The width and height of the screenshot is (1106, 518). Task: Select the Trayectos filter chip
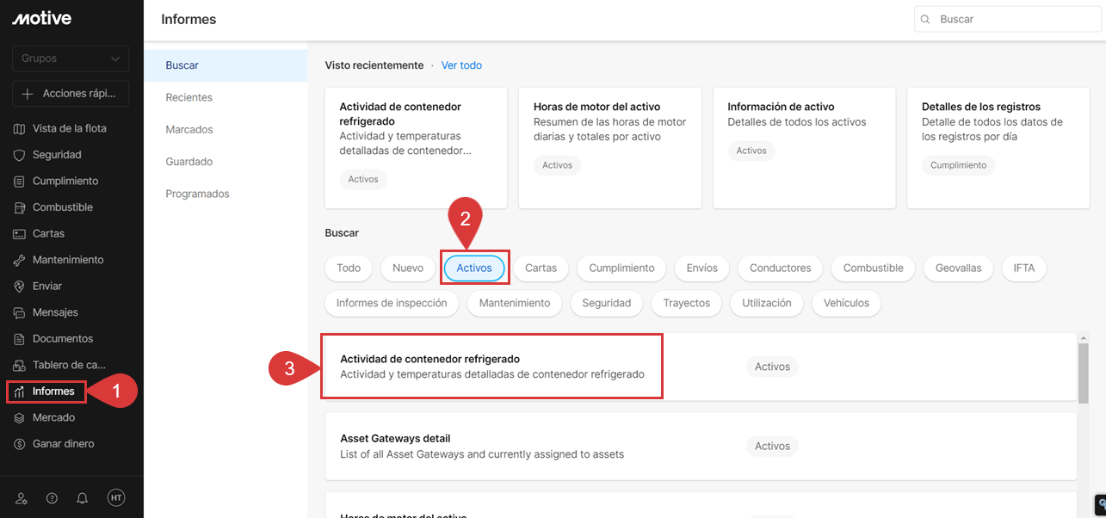click(687, 303)
